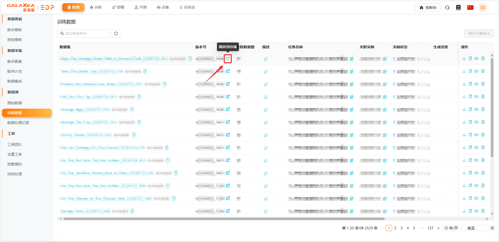Viewport: 499px width, 242px height.
Task: Click the China flag language icon
Action: tap(470, 8)
